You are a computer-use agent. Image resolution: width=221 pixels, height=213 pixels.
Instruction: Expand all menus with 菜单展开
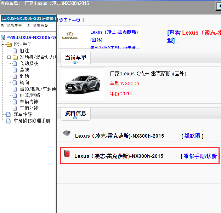click(x=14, y=25)
